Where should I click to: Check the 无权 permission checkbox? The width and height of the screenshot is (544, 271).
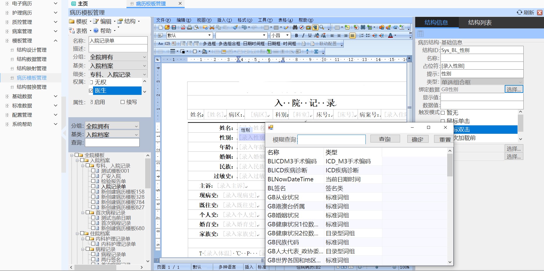(91, 82)
